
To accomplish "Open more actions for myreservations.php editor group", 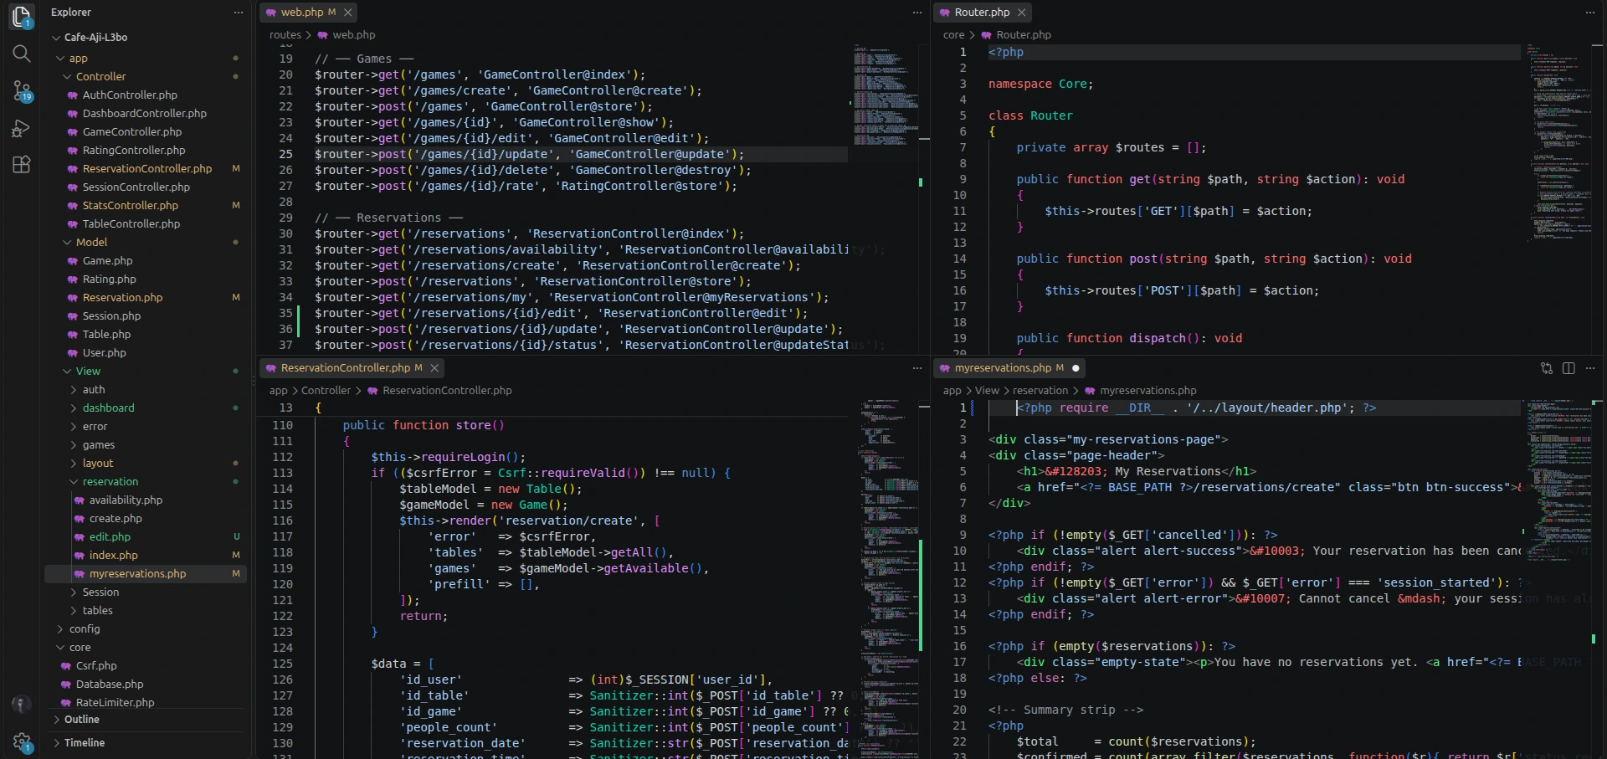I will click(1590, 368).
